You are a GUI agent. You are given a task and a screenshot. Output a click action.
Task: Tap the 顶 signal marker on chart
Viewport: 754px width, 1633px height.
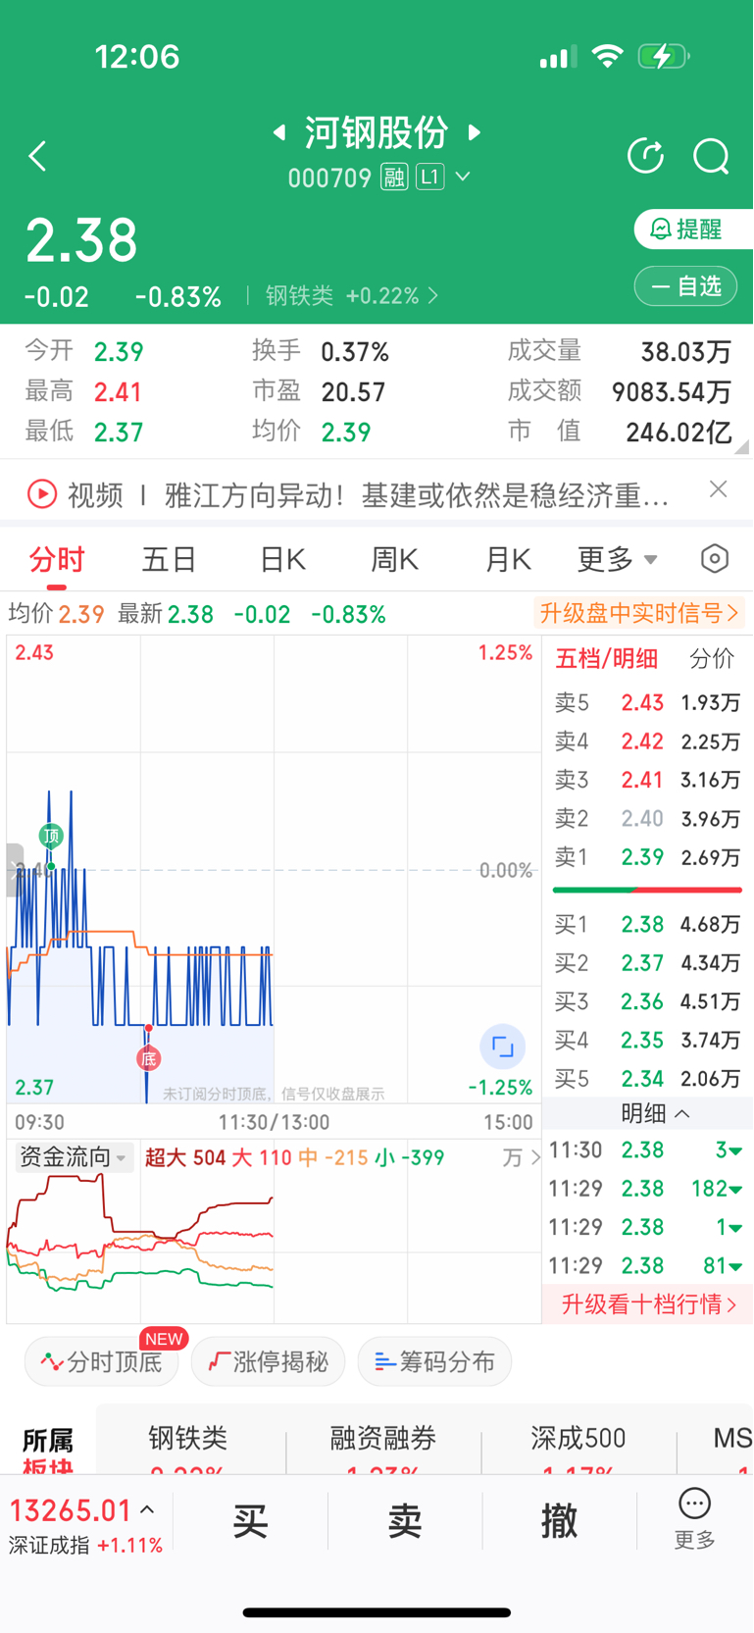pos(51,836)
